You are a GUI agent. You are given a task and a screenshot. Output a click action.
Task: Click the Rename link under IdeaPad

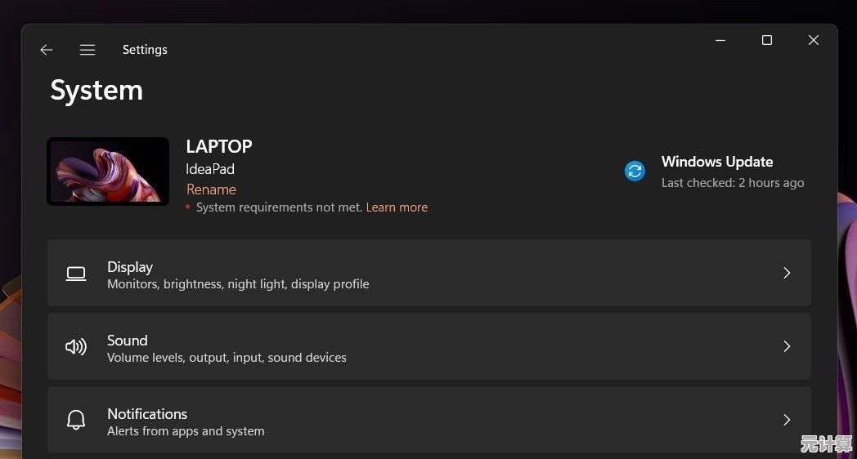pyautogui.click(x=211, y=189)
